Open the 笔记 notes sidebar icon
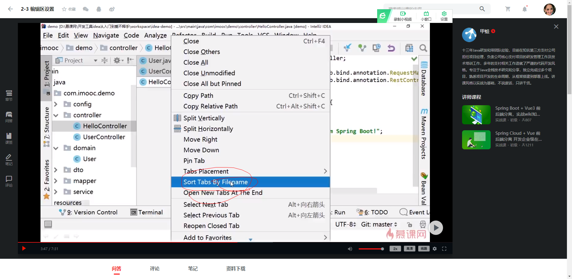572x279 pixels. [9, 160]
